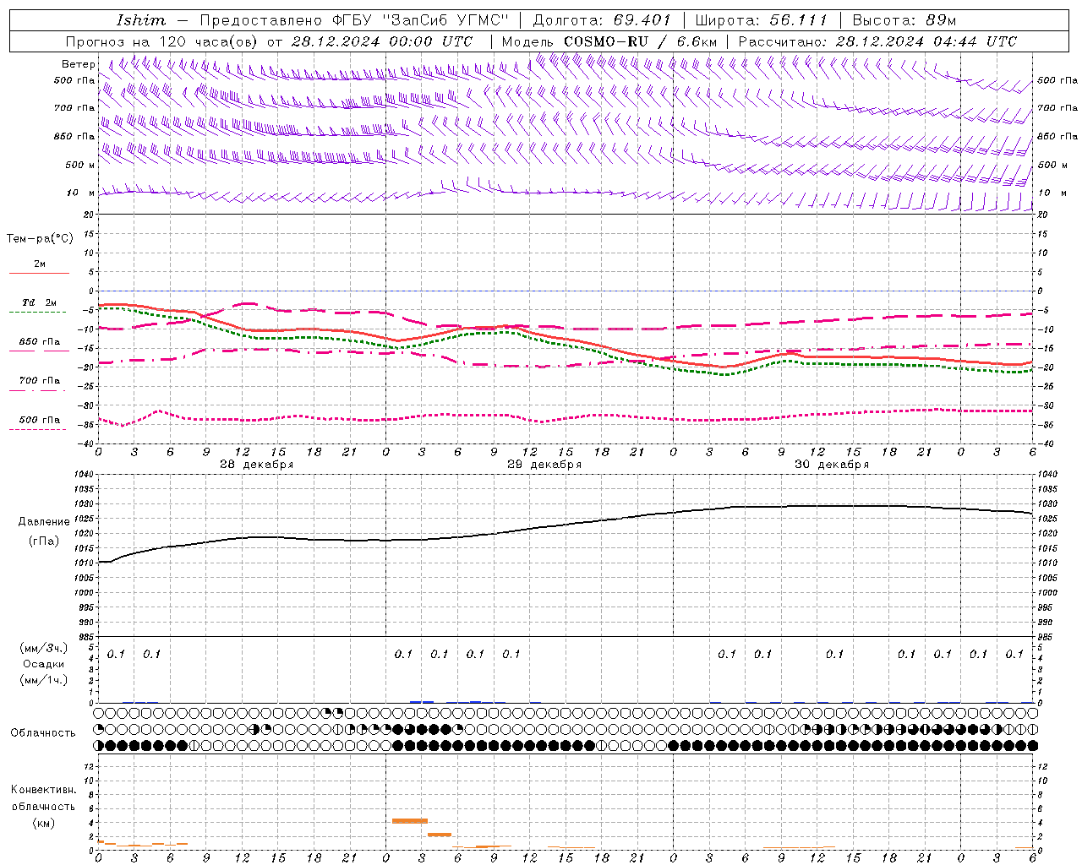Click the "Облачность" cloud cover label
The image size is (1082, 865).
pyautogui.click(x=43, y=733)
